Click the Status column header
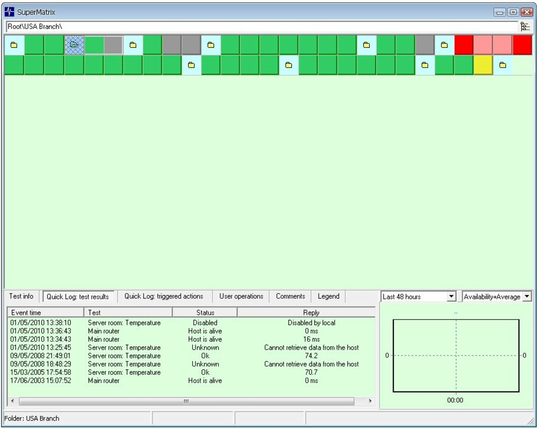 [x=205, y=313]
